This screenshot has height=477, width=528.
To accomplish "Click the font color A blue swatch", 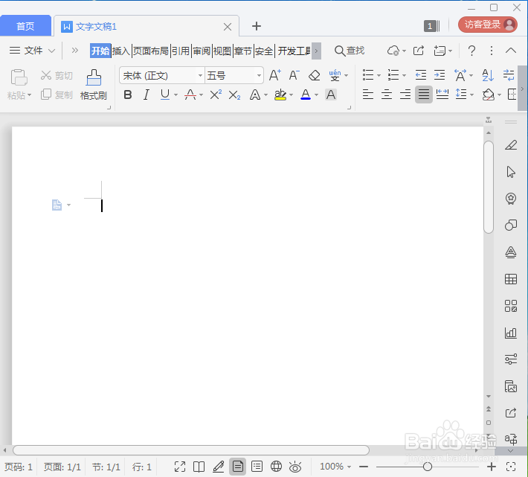I will pos(306,95).
